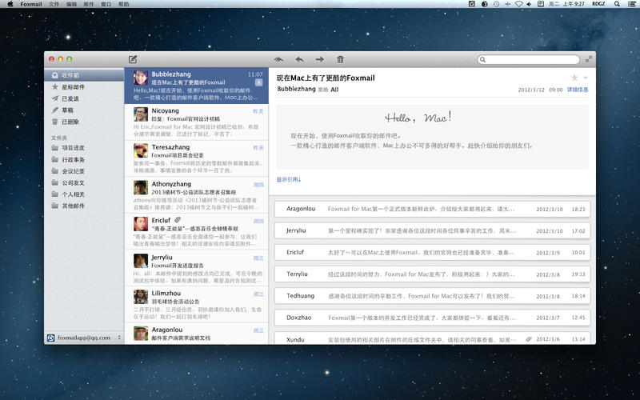Click the Reply arrow button
This screenshot has height=400, width=640.
click(299, 59)
